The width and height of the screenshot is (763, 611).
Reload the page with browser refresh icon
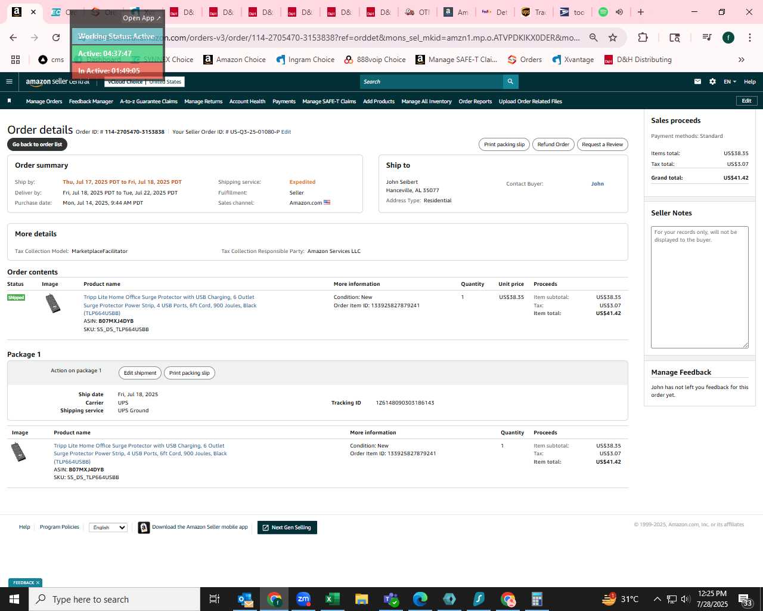point(56,38)
